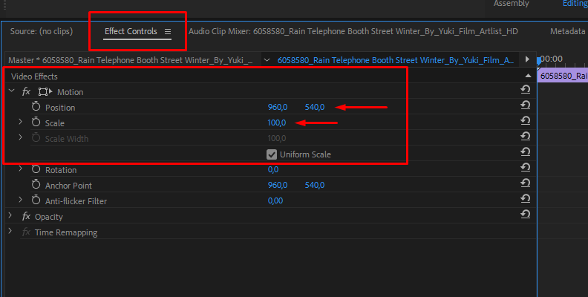The width and height of the screenshot is (588, 297).
Task: Toggle Anchor Point animation stopwatch
Action: coord(36,184)
